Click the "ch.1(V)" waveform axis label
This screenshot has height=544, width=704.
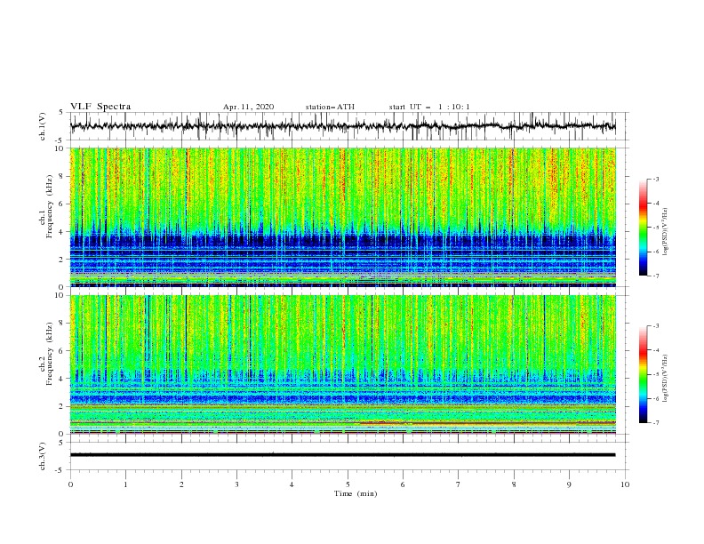coord(43,126)
